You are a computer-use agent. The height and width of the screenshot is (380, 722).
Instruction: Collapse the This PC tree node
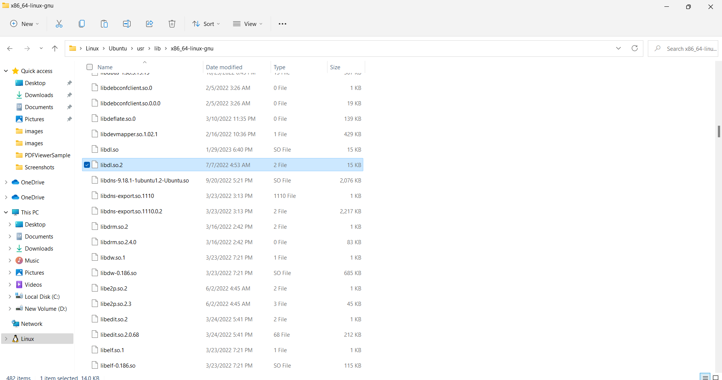coord(6,212)
